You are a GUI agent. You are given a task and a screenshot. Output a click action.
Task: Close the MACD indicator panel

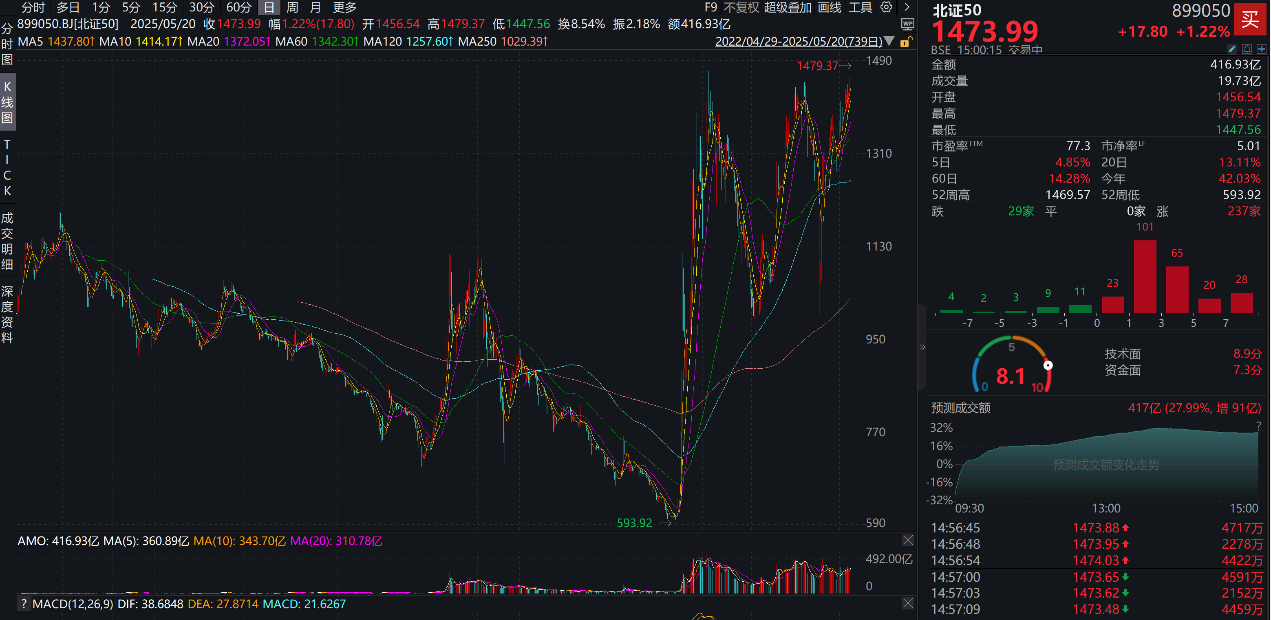click(x=908, y=603)
